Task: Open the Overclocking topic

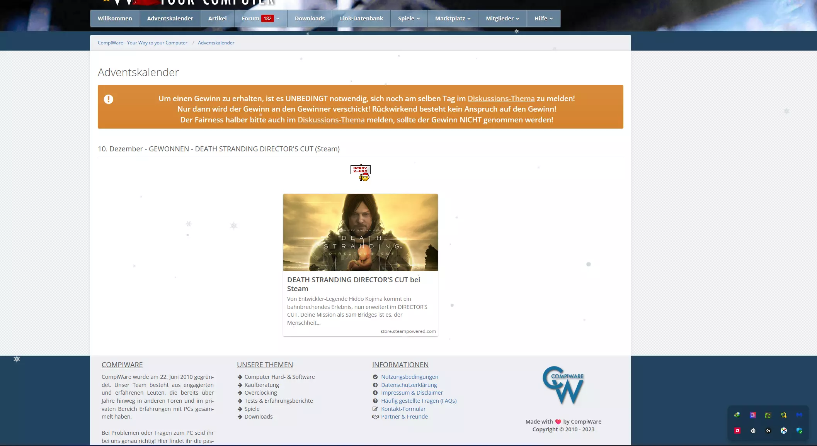Action: pos(260,393)
